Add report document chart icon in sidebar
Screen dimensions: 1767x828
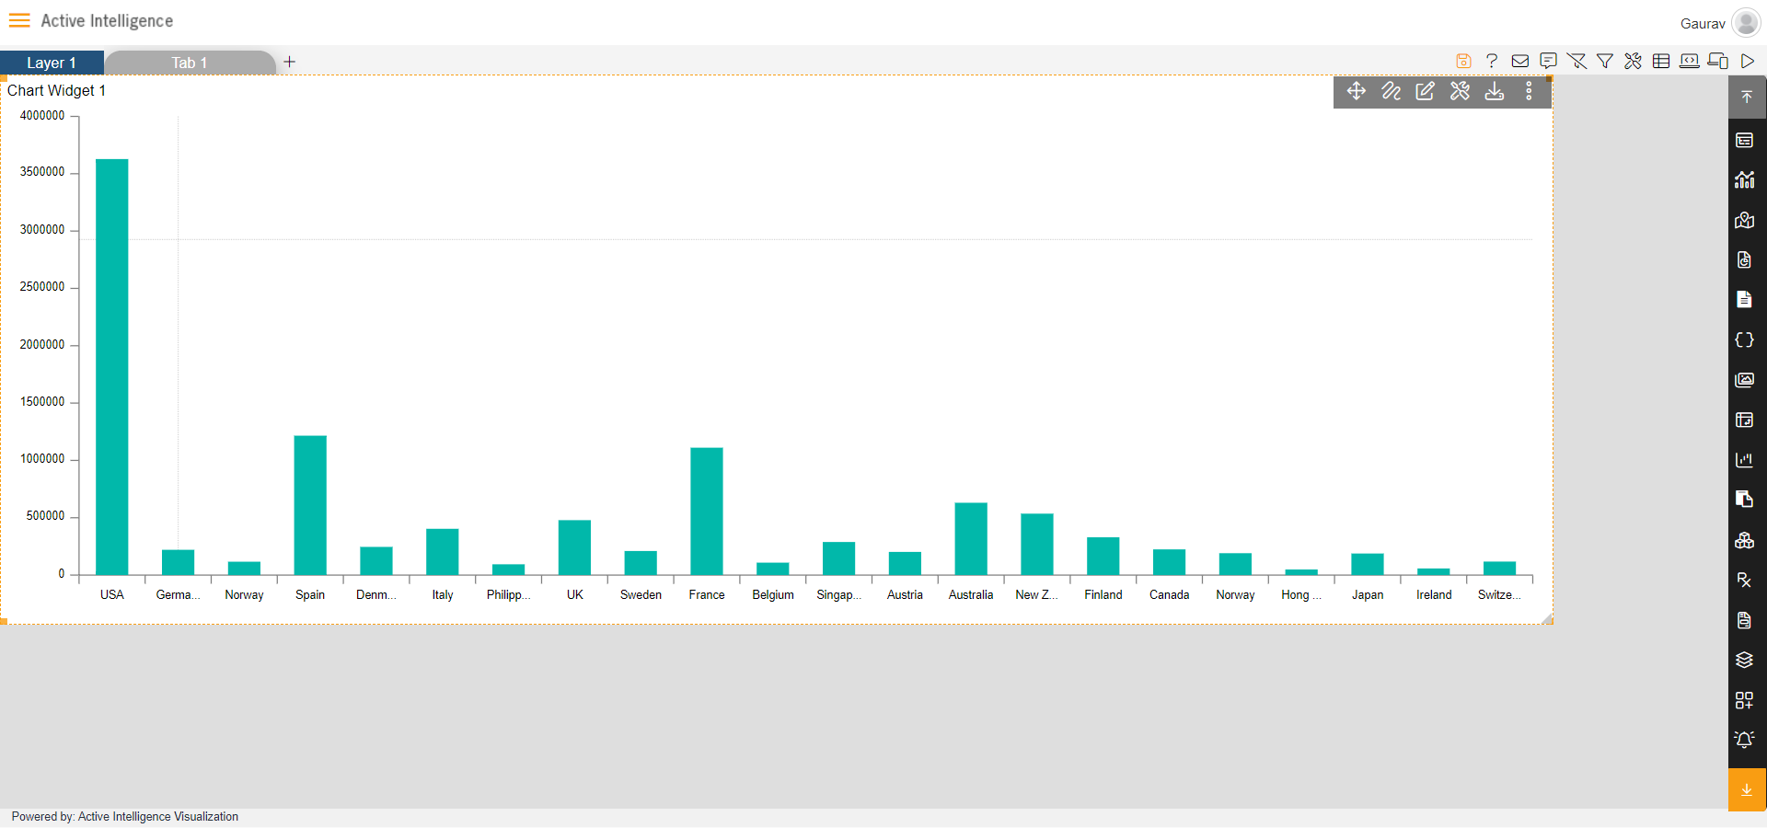point(1745,259)
